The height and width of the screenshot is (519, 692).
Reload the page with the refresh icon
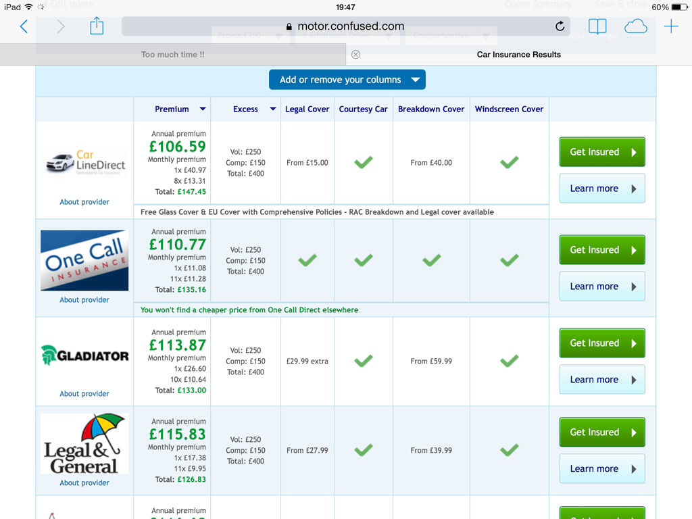click(560, 26)
